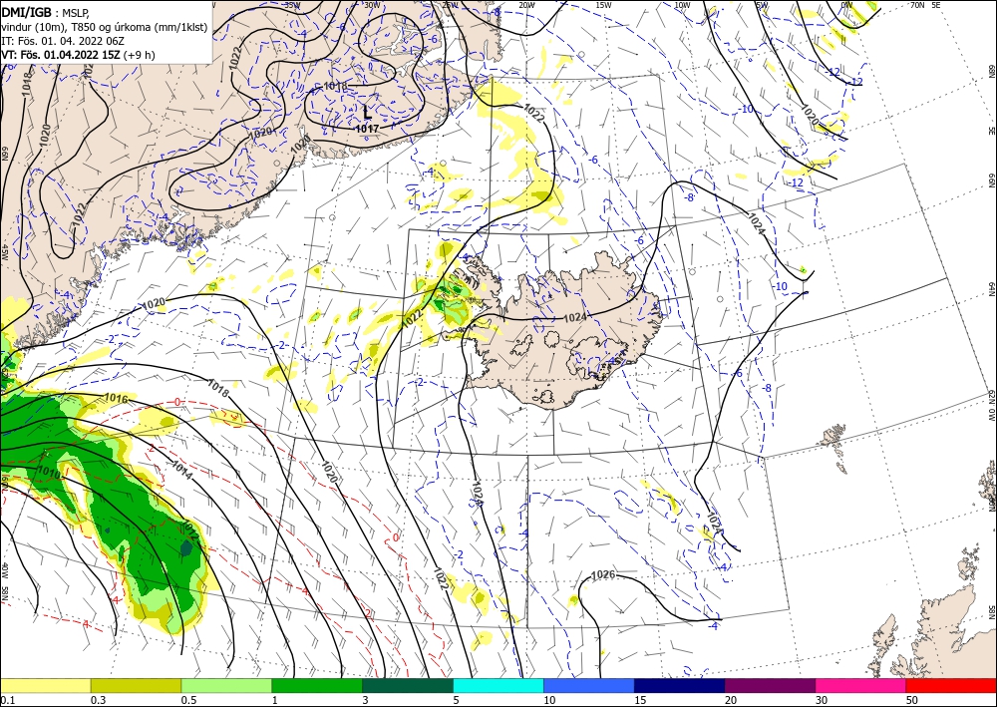Click the 'VT: Fös. 01.04.2022 15Z (+9 h)' line
Screen dimensions: 997x707
click(x=78, y=55)
